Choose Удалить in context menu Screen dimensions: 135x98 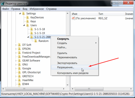click(x=75, y=53)
